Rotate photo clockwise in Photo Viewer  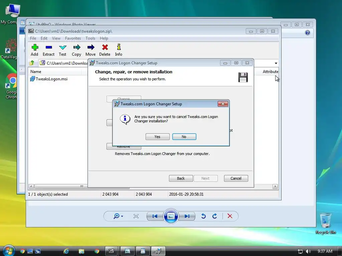[215, 216]
